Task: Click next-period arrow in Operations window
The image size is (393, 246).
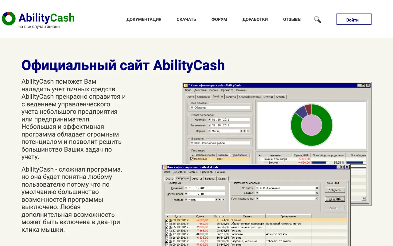Action: (224, 200)
